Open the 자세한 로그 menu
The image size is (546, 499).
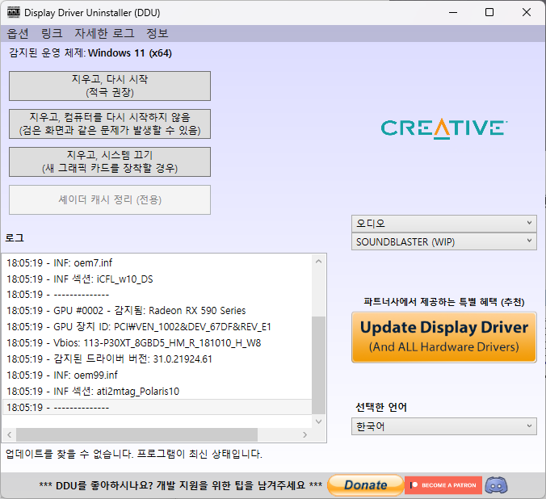(104, 33)
